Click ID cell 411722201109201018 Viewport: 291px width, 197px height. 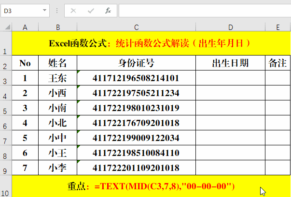click(x=137, y=168)
